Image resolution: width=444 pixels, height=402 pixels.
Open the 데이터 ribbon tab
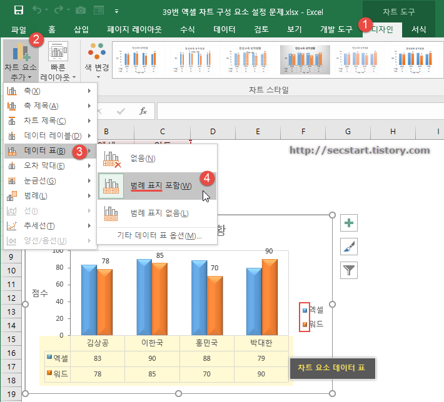click(x=225, y=29)
